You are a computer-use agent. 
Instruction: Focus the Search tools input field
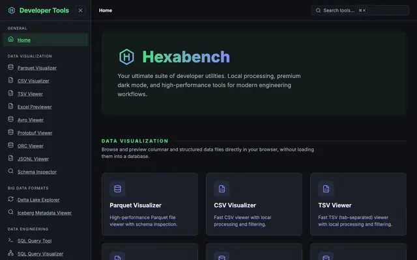pos(360,10)
